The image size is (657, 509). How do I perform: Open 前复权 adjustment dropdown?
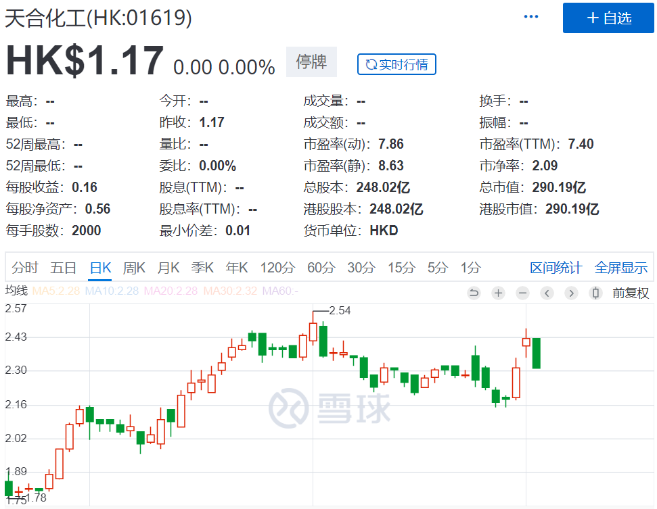tap(631, 293)
